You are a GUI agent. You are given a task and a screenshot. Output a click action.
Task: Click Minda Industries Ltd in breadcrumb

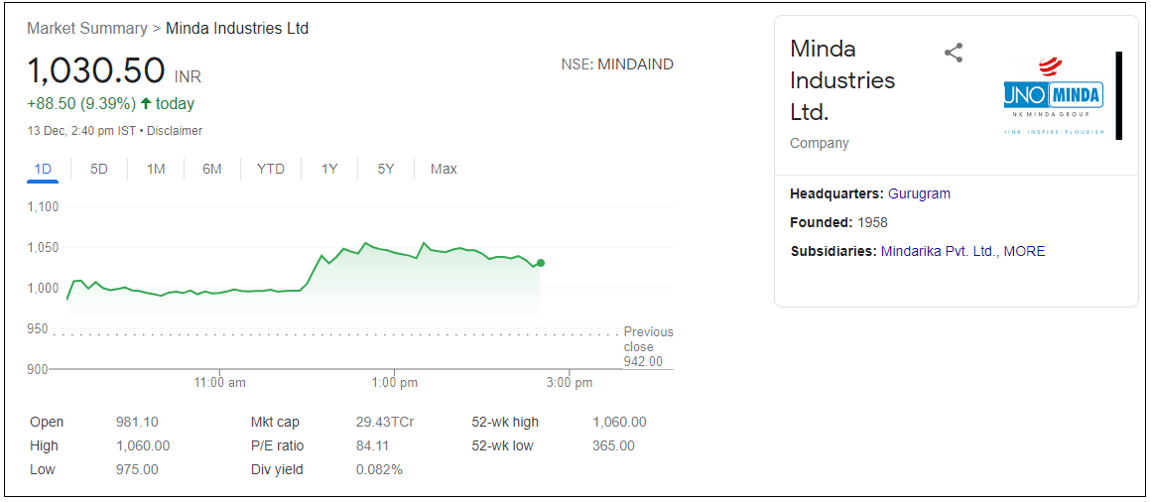tap(237, 29)
